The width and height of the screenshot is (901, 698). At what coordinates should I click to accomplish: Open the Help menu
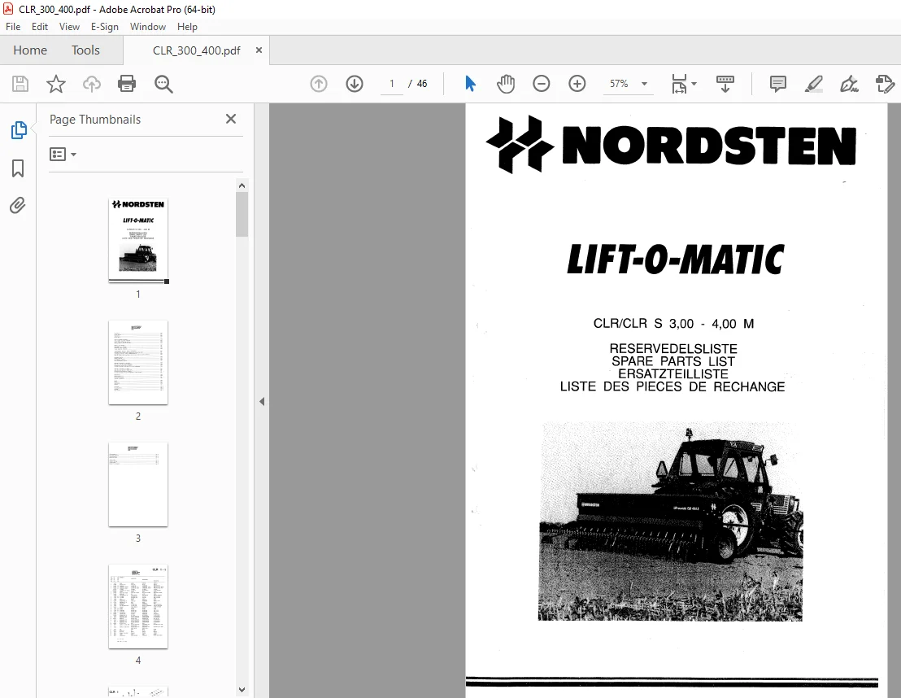187,27
